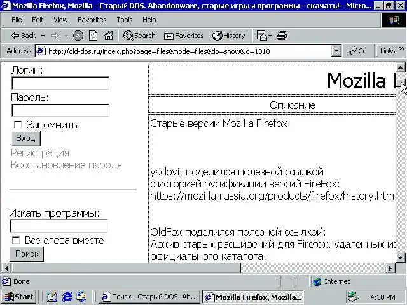Screen dimensions: 407x305
Task: Open the Favorites pane toolbar button
Action: tap(184, 36)
